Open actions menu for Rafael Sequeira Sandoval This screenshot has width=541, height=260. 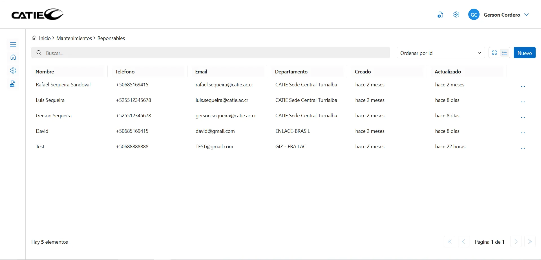pyautogui.click(x=523, y=86)
